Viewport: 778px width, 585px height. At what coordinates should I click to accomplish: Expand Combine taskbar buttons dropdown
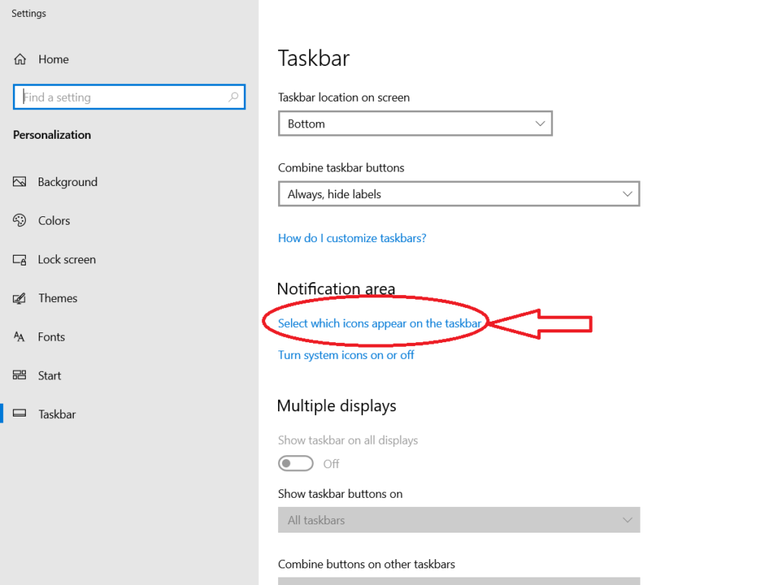(459, 194)
